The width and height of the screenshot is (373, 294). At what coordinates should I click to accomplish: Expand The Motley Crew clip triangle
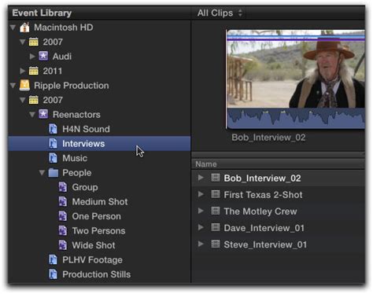(201, 211)
